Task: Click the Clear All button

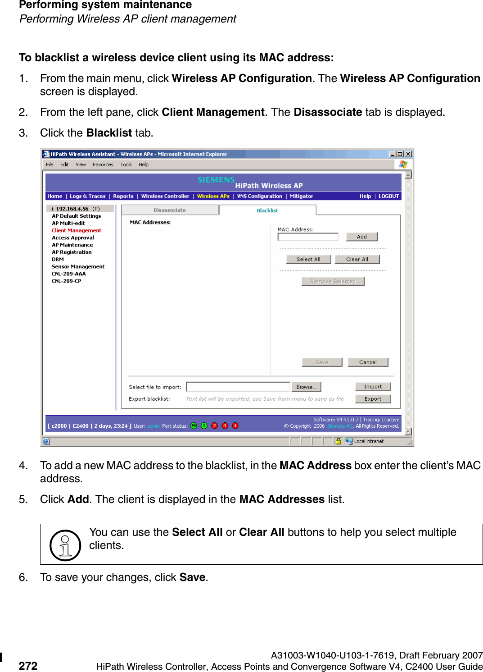Action: pos(357,259)
